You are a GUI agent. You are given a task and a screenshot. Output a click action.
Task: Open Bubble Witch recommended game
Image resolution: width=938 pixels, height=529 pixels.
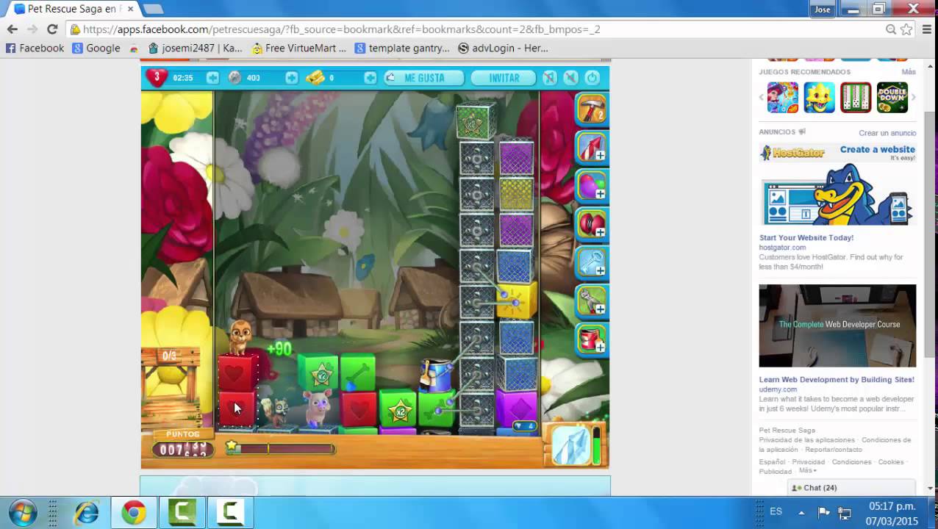click(x=783, y=98)
